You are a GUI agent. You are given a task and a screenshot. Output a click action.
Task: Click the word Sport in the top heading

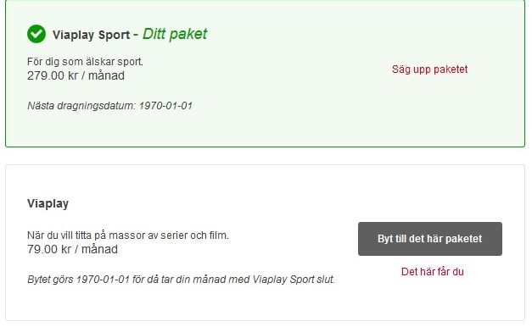coord(114,35)
